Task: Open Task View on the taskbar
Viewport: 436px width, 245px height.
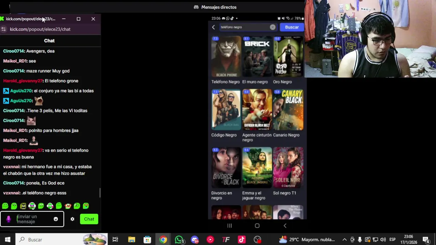Action: point(115,240)
